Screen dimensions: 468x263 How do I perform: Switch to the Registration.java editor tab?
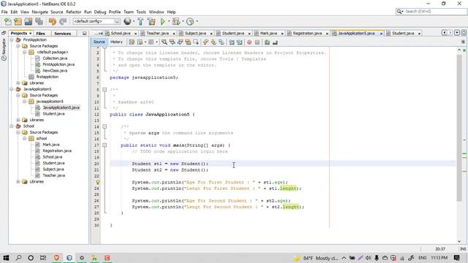[307, 34]
